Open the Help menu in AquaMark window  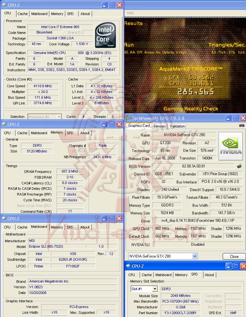point(130,13)
